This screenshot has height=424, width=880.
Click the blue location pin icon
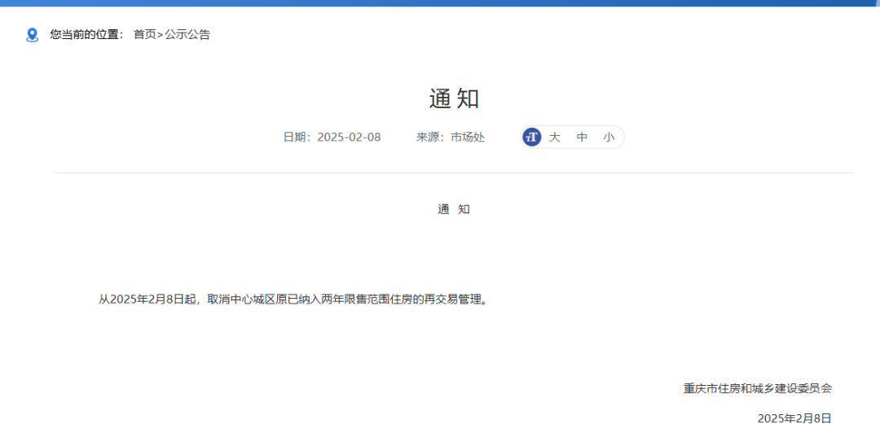pos(32,35)
